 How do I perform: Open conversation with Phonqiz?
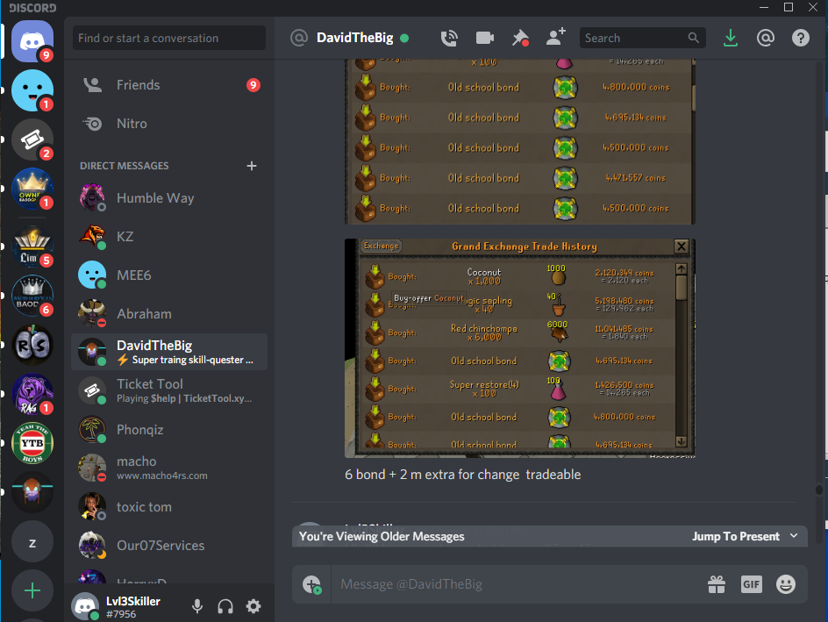tap(169, 430)
